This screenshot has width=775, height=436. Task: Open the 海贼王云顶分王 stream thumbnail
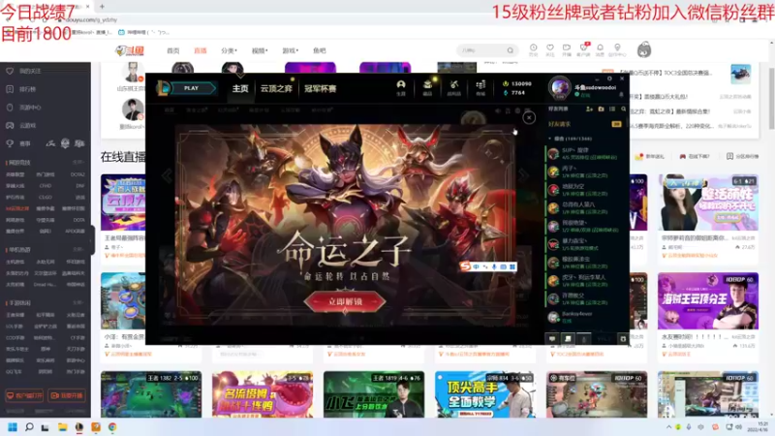(708, 300)
